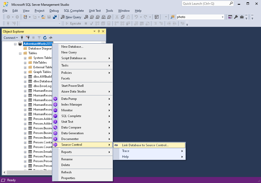
Task: Click the Copy icon in toolbar
Action: (x=123, y=17)
